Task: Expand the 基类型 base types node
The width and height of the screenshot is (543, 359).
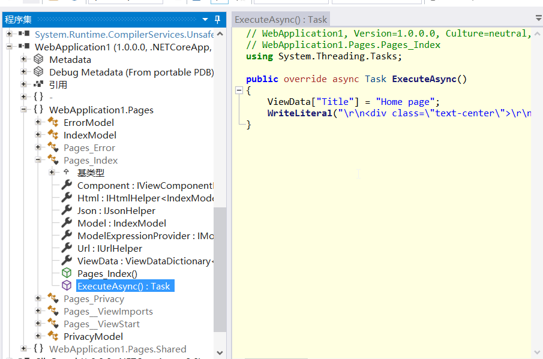Action: 52,173
